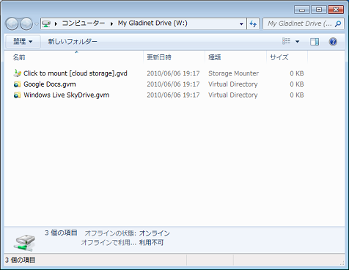
Task: Open the 整理 menu
Action: coord(23,41)
